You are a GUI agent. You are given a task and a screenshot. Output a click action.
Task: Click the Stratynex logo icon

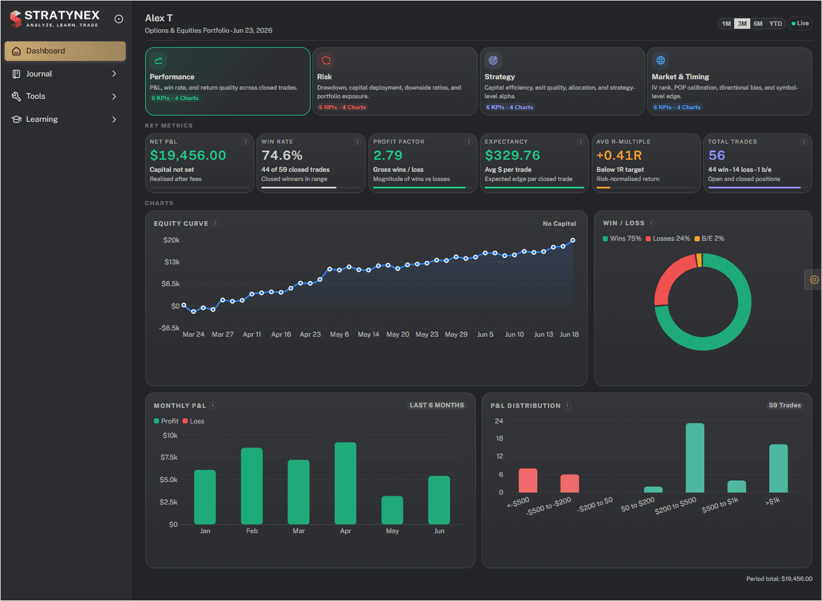click(16, 18)
